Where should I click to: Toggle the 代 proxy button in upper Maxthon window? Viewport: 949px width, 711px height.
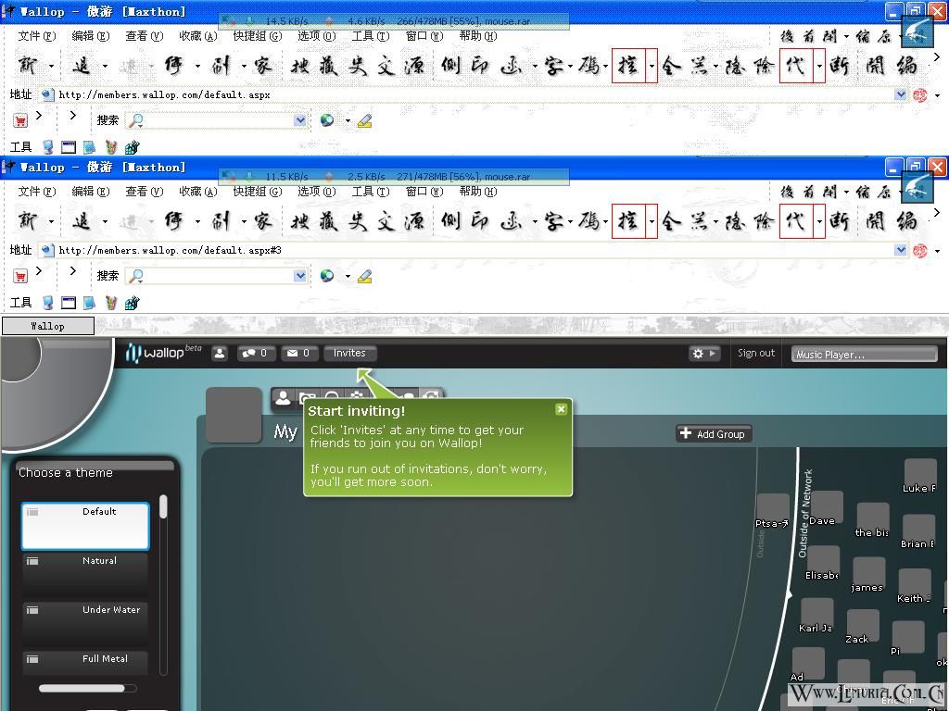796,66
